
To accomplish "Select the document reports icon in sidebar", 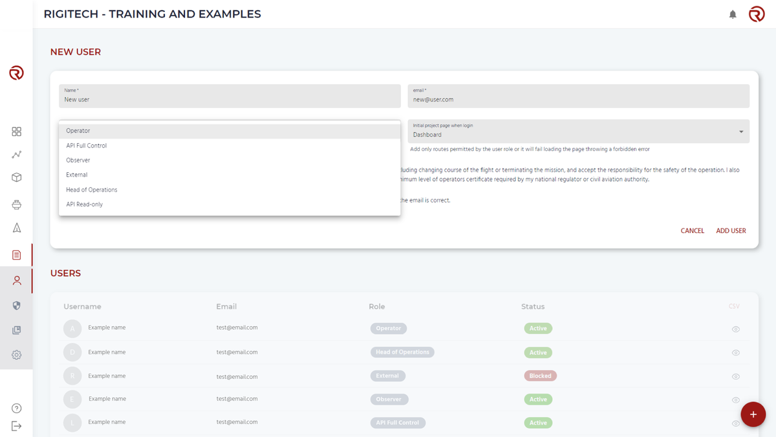I will point(16,254).
